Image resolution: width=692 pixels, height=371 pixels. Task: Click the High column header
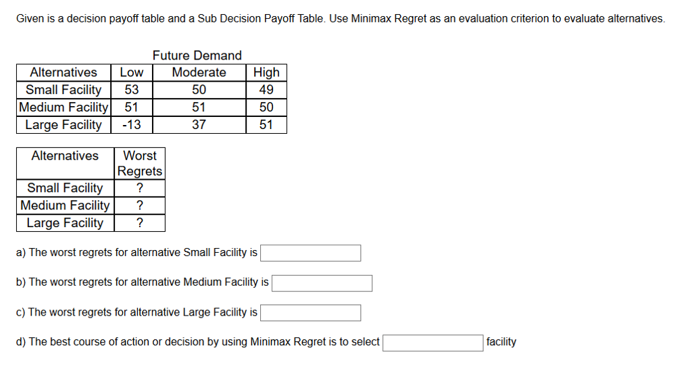click(266, 72)
